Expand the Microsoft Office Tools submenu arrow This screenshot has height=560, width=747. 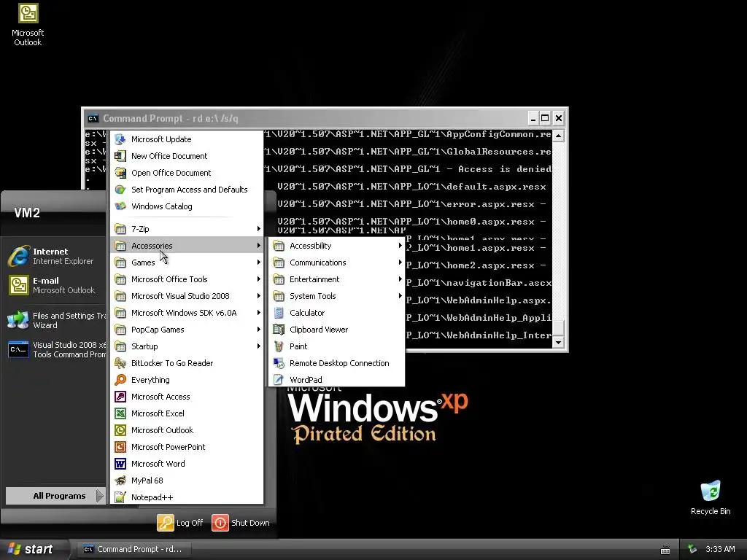(259, 279)
